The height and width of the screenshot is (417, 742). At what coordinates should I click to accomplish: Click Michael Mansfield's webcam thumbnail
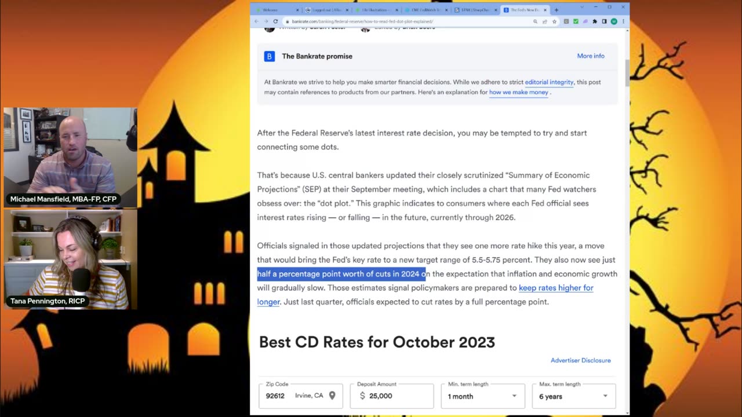70,157
